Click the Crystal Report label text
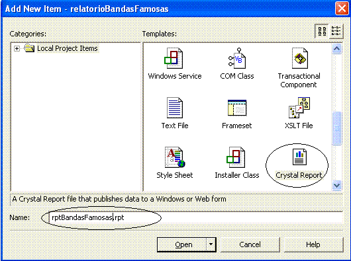 click(x=299, y=175)
